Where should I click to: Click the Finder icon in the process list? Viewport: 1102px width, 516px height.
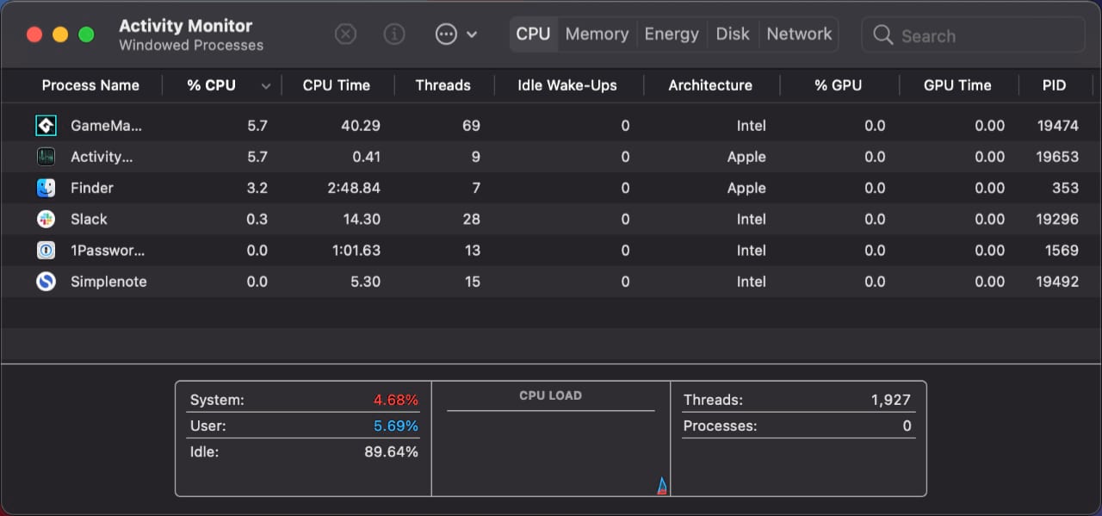[46, 188]
